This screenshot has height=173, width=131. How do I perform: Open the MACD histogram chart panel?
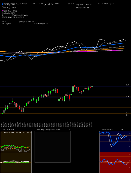16,163
